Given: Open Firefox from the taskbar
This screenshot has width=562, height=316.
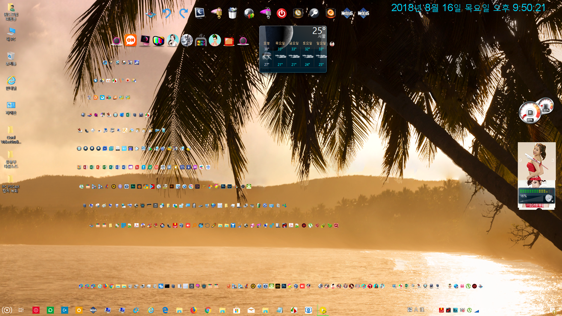Looking at the screenshot, I should pyautogui.click(x=193, y=310).
